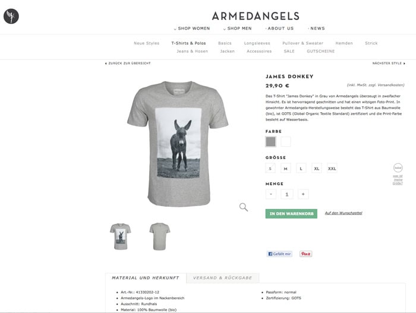Viewport: 416px width, 313px height.
Task: Add item with In den Warenkorb
Action: tap(291, 214)
